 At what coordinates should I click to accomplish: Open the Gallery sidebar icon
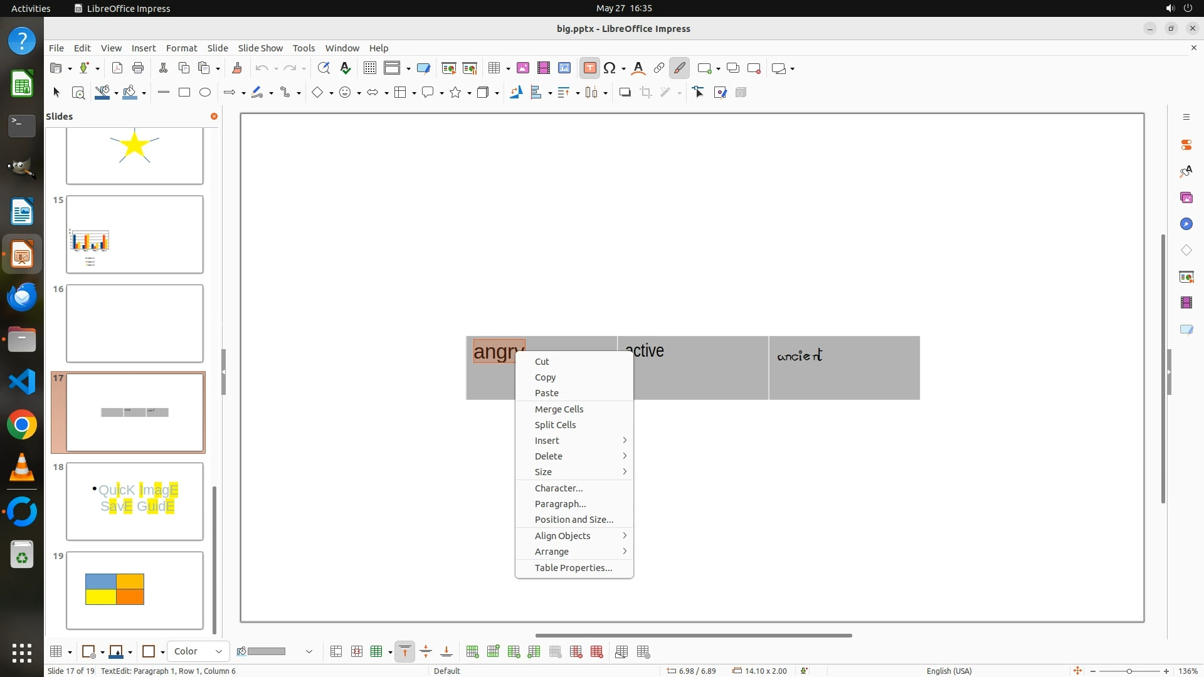(1186, 198)
